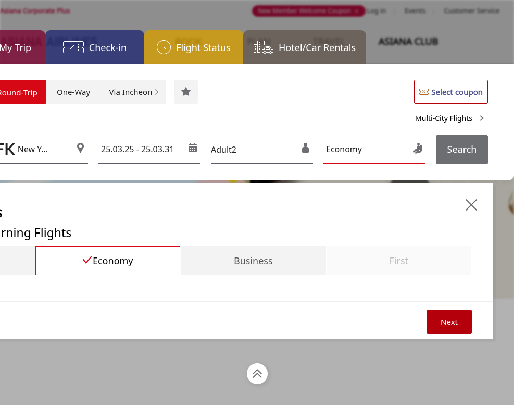
Task: Click the Log in link
Action: 376,11
